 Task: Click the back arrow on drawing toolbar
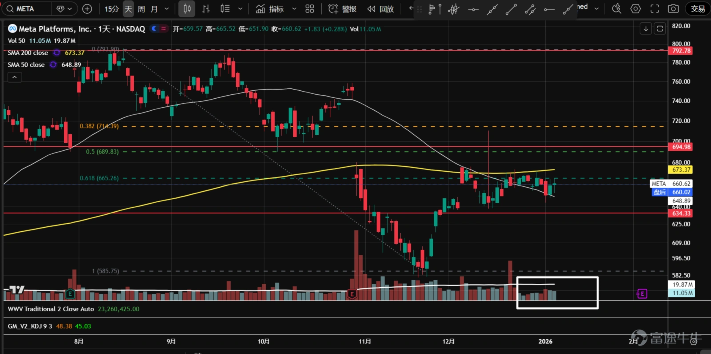pos(411,8)
